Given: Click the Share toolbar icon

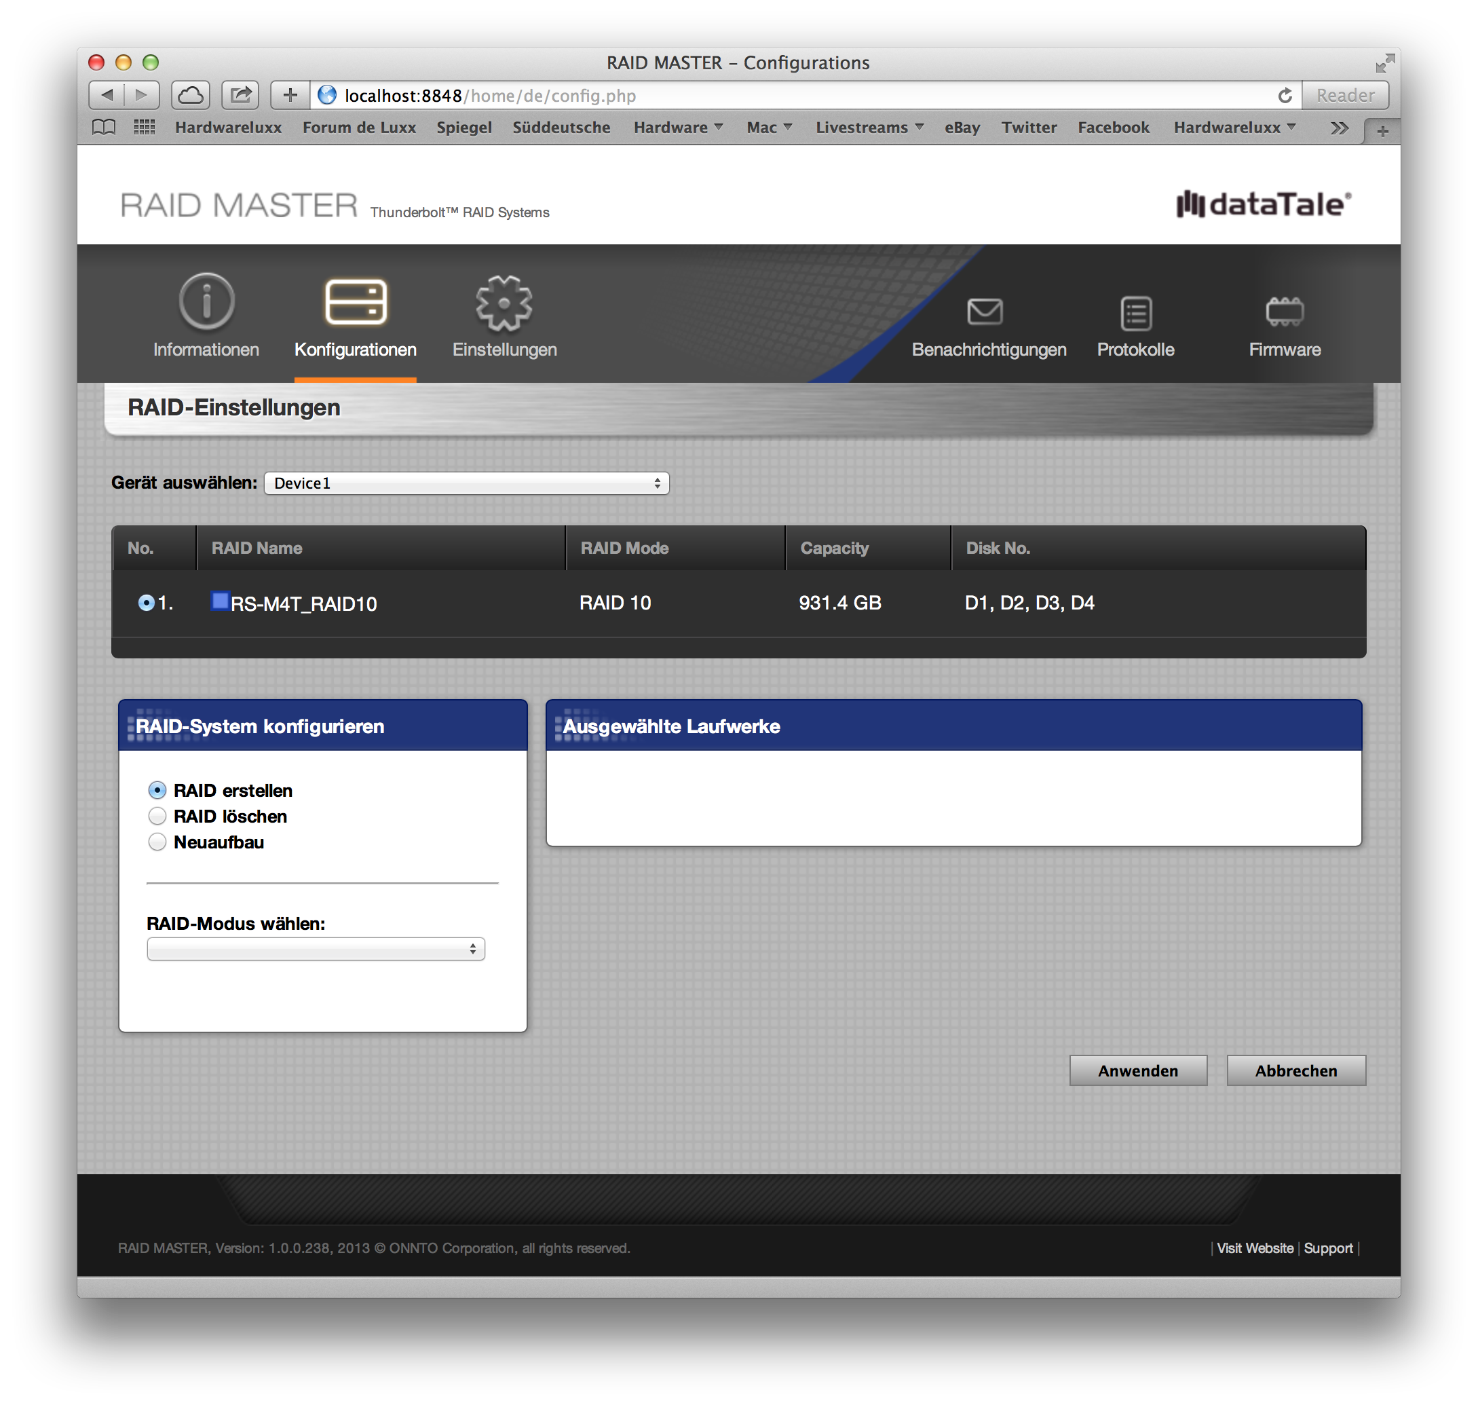Looking at the screenshot, I should coord(240,95).
